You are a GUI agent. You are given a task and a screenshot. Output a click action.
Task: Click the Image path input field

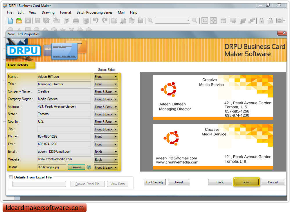pos(52,167)
